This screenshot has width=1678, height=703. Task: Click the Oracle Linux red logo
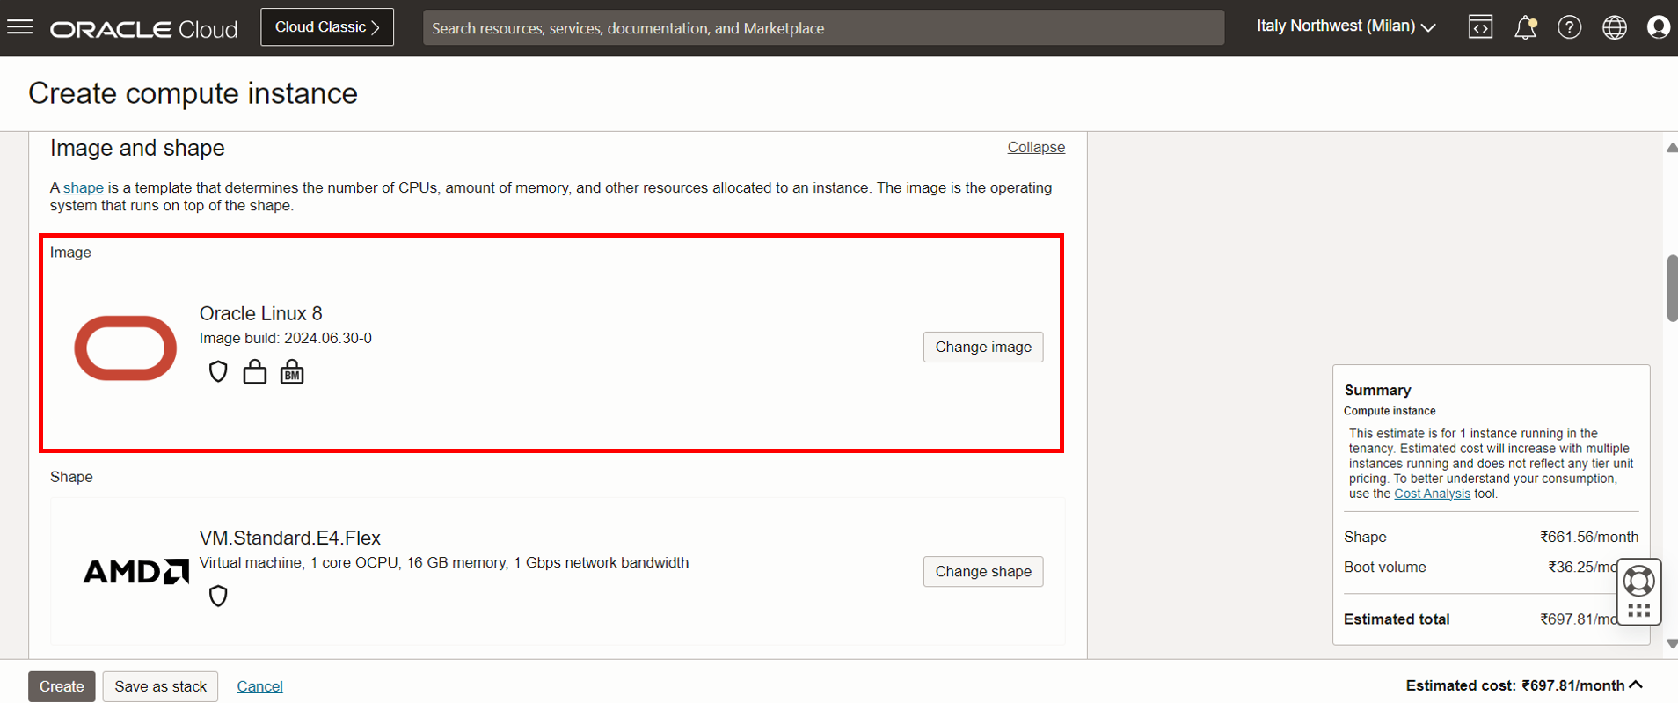point(126,348)
